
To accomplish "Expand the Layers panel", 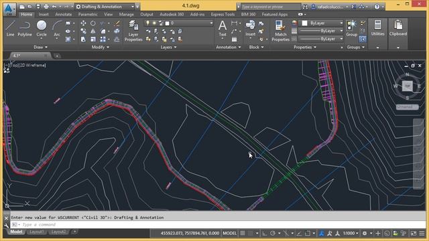I will [x=168, y=47].
